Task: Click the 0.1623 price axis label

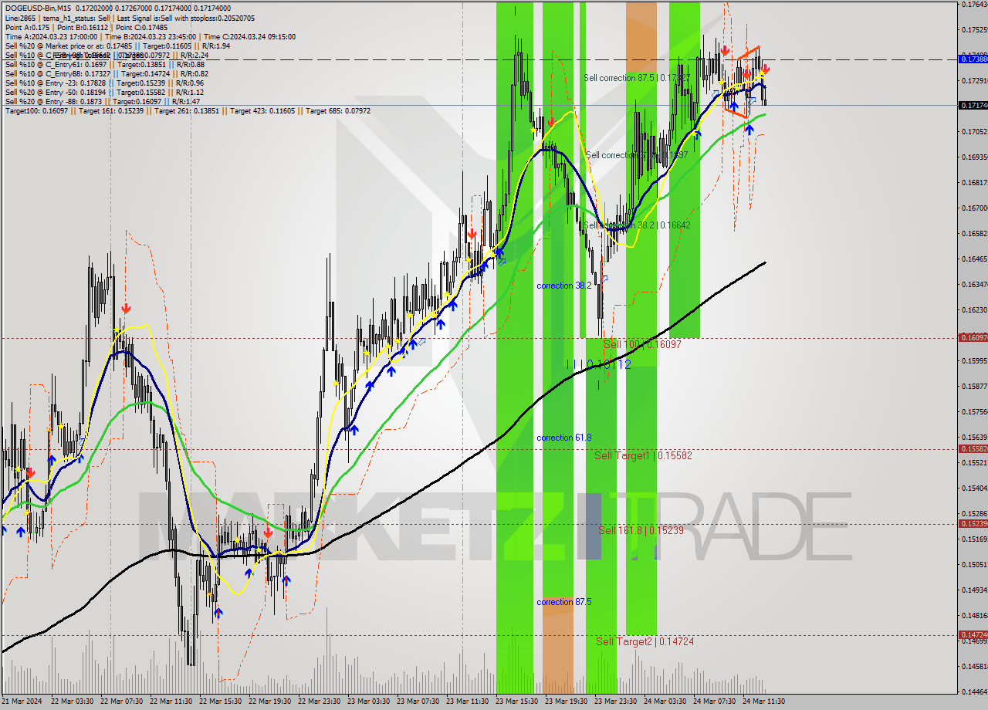Action: 973,309
